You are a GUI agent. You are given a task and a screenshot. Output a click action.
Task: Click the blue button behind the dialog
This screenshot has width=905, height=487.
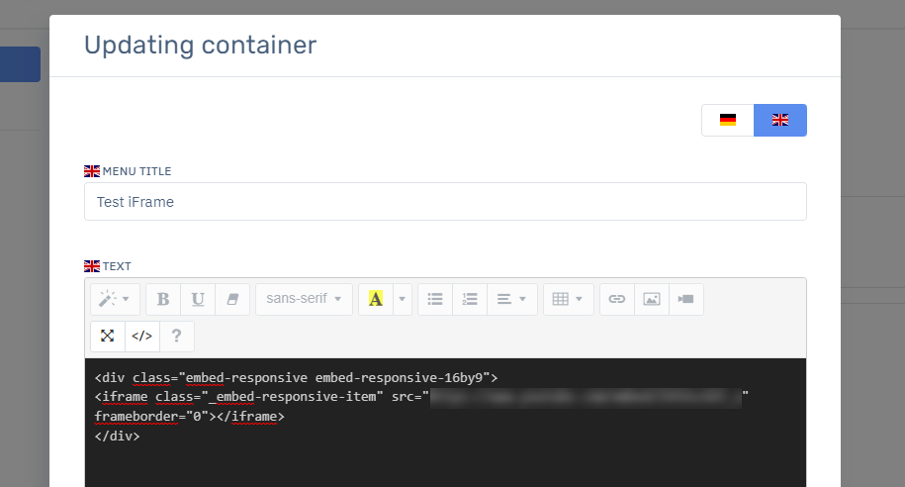tap(20, 64)
